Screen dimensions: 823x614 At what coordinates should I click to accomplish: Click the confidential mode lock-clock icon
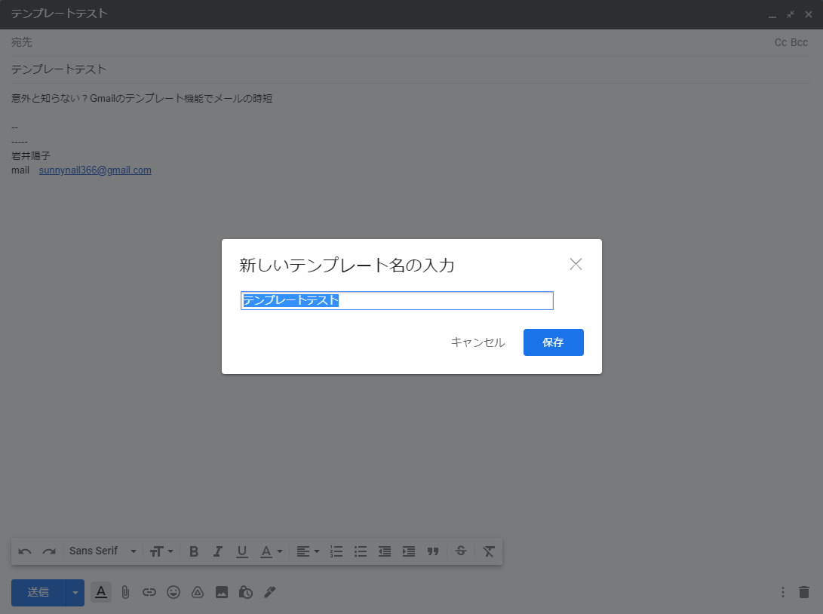coord(245,592)
